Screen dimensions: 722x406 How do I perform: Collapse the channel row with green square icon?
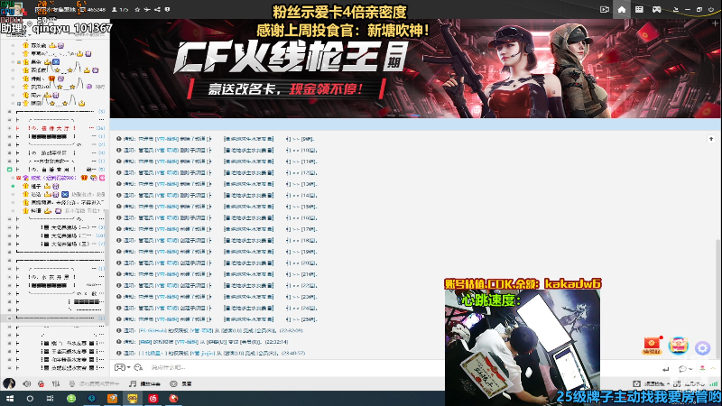click(9, 170)
